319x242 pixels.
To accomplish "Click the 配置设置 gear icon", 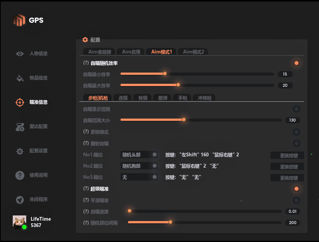I will [x=19, y=151].
